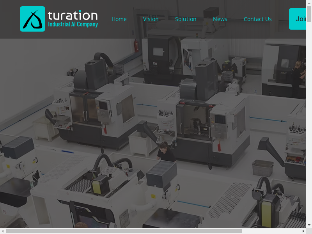Viewport: 312px width, 234px height.
Task: Go to the Home page
Action: [x=119, y=19]
